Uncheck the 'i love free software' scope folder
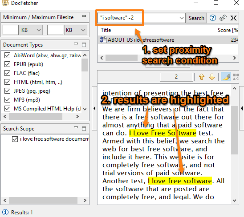The width and height of the screenshot is (244, 217). [x=15, y=139]
